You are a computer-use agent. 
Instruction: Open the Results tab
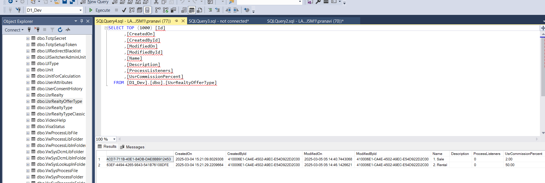tap(107, 147)
